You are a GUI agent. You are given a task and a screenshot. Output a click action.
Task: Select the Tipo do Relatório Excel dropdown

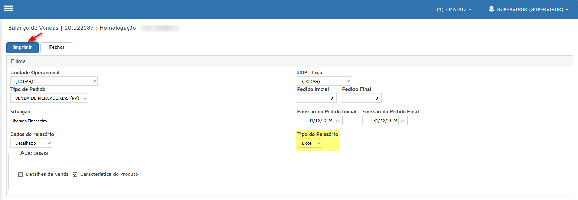(x=310, y=143)
